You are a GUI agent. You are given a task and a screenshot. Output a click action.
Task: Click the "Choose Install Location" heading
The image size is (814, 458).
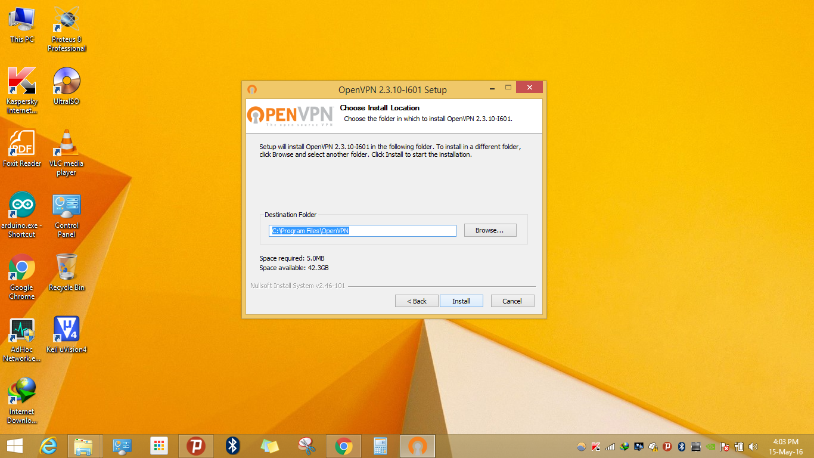pyautogui.click(x=380, y=108)
